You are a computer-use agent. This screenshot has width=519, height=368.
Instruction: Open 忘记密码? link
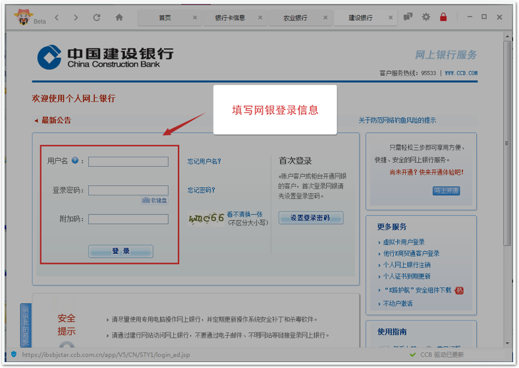[x=202, y=190]
